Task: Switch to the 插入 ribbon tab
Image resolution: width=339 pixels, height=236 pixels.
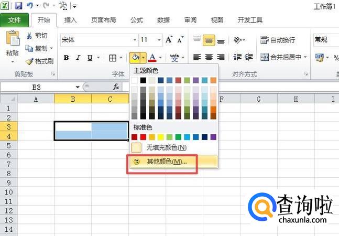Action: click(x=70, y=20)
